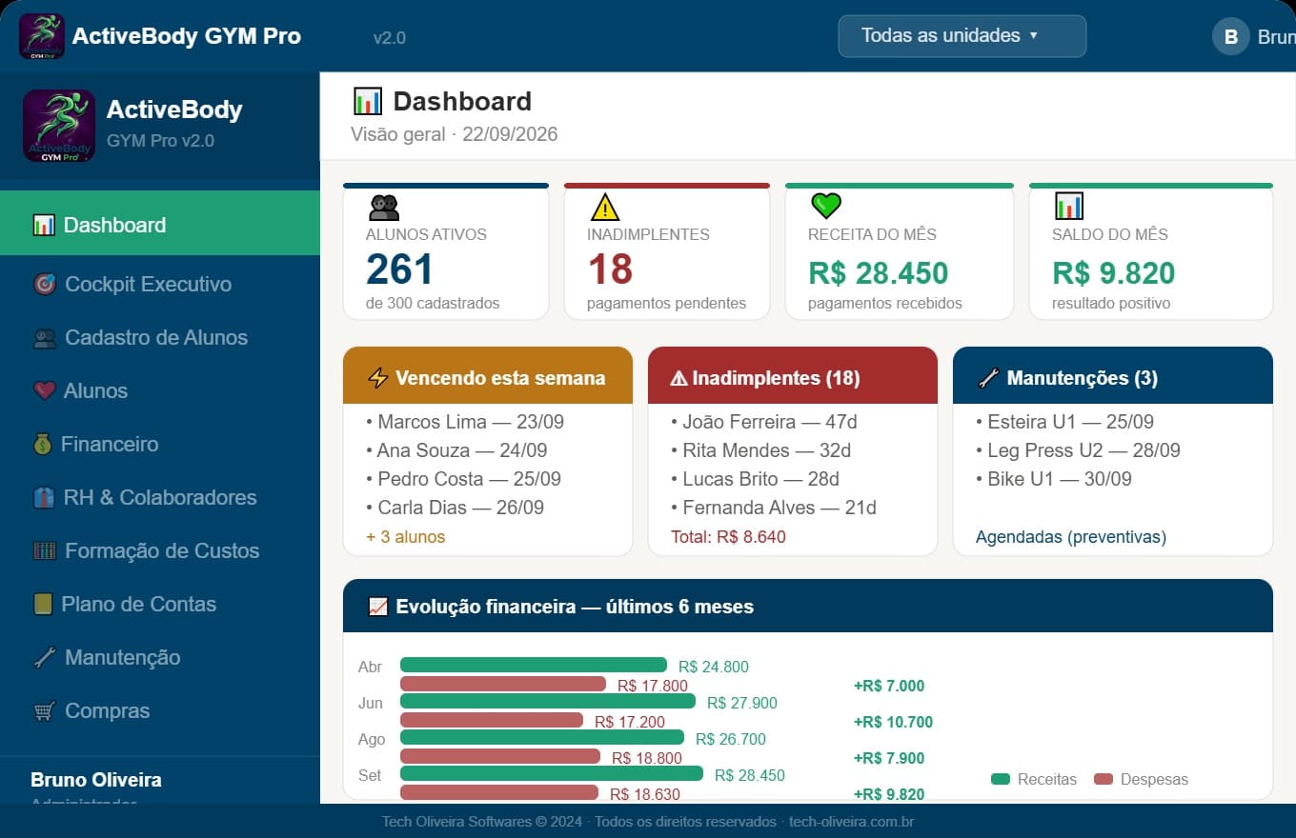This screenshot has width=1296, height=838.
Task: Open Compras in the sidebar
Action: [x=160, y=710]
